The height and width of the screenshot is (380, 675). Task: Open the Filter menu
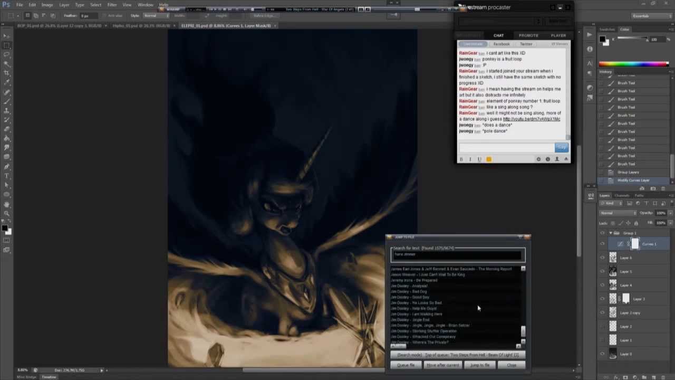pos(112,5)
